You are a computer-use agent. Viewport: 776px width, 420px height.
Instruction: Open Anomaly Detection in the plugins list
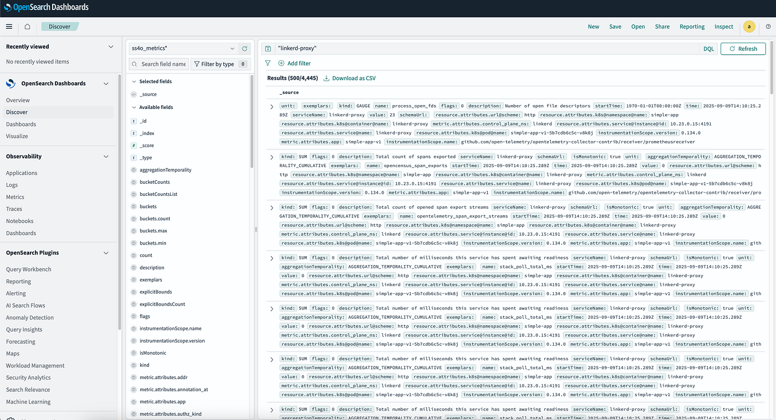(30, 318)
